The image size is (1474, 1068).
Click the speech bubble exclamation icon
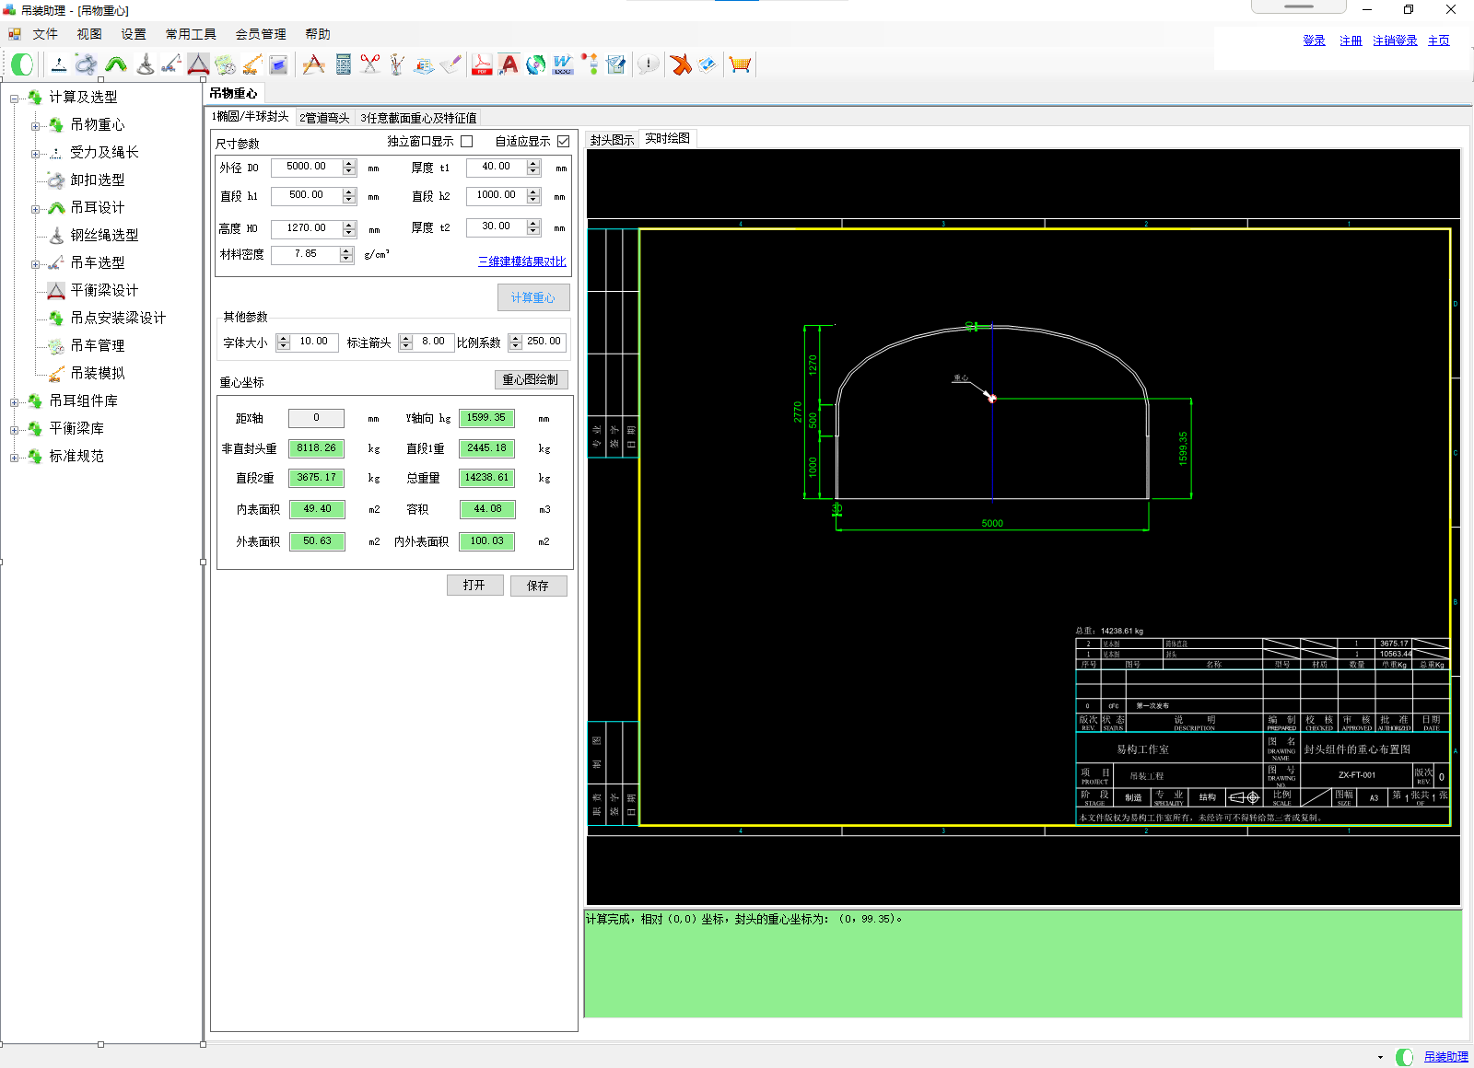648,64
